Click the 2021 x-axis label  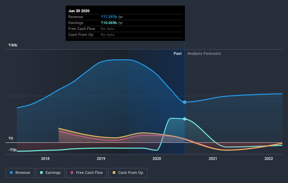213,159
